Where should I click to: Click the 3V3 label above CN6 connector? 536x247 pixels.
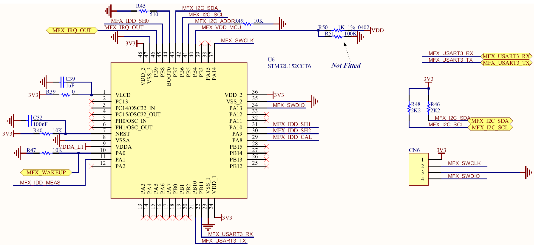click(x=441, y=150)
